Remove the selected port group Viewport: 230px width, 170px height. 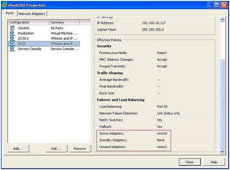tap(80, 148)
